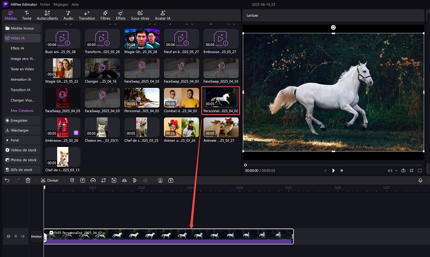
Task: Open the Effets tab
Action: [x=120, y=15]
